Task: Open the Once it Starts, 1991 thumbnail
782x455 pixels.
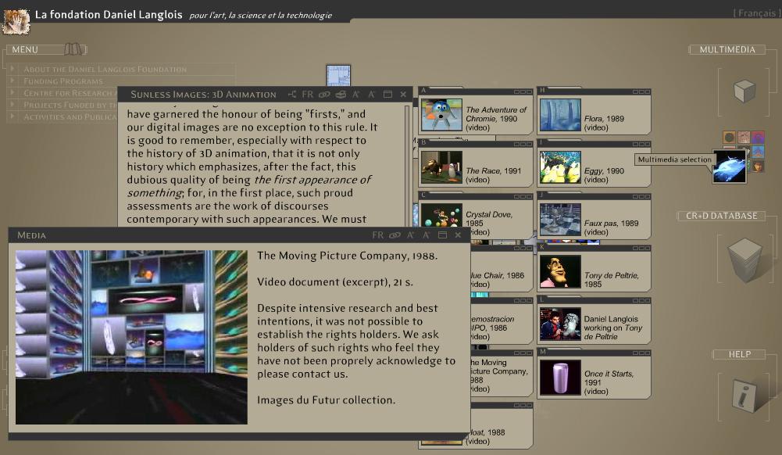Action: [560, 377]
